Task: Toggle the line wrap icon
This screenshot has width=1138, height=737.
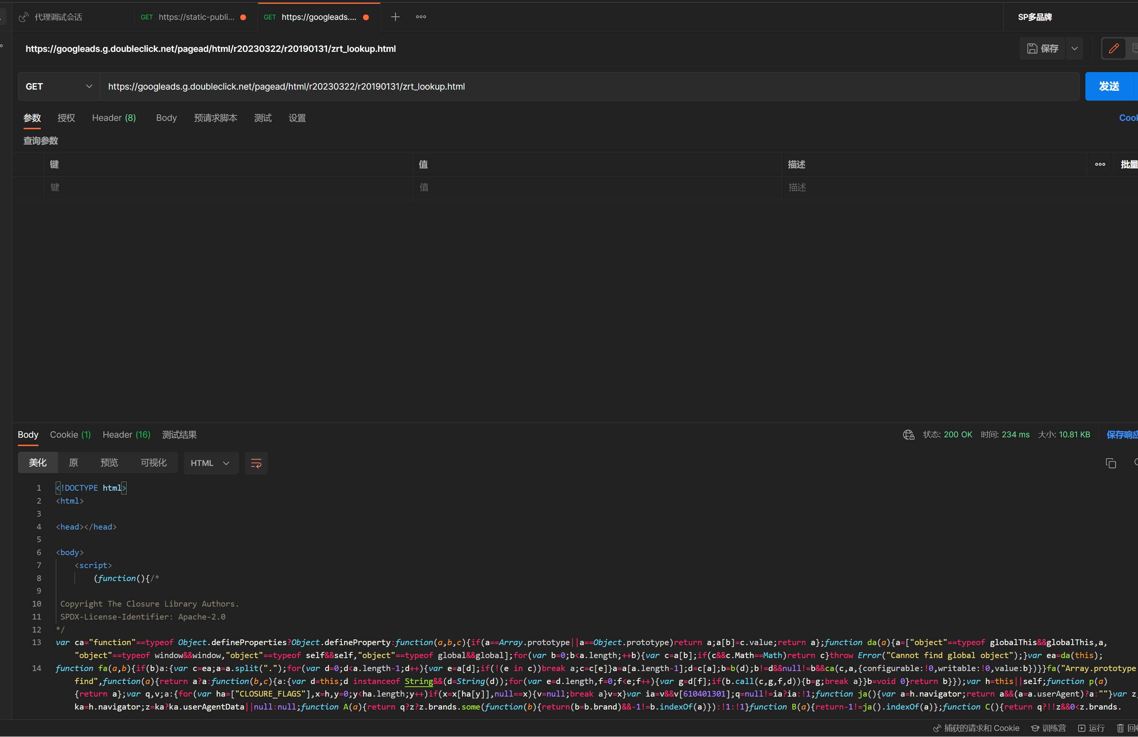Action: [256, 463]
